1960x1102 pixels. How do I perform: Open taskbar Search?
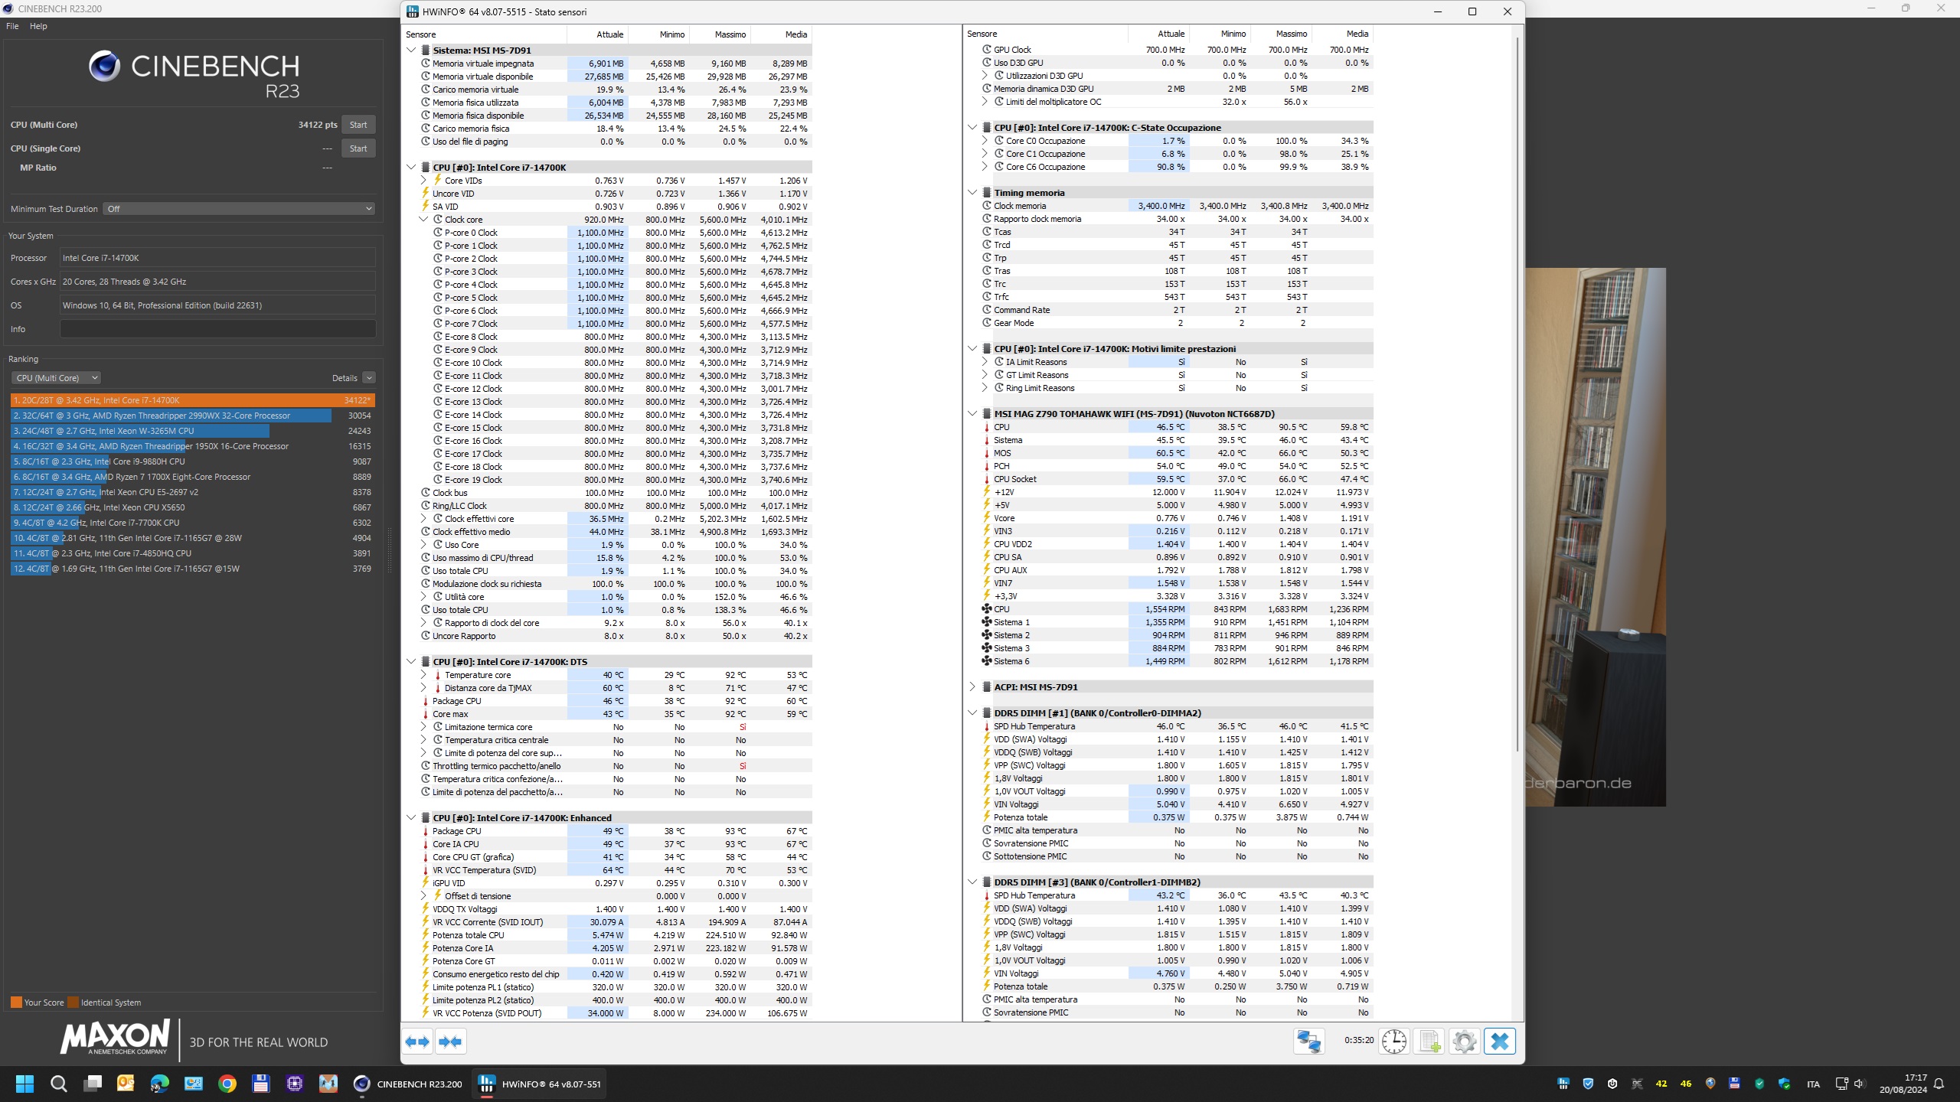tap(58, 1084)
